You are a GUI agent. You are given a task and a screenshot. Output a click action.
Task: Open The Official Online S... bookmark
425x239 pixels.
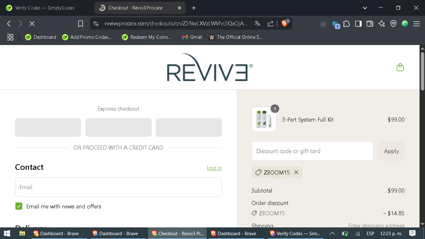coord(236,37)
